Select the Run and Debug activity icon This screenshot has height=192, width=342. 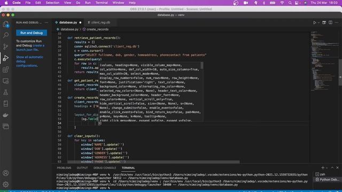(6, 58)
